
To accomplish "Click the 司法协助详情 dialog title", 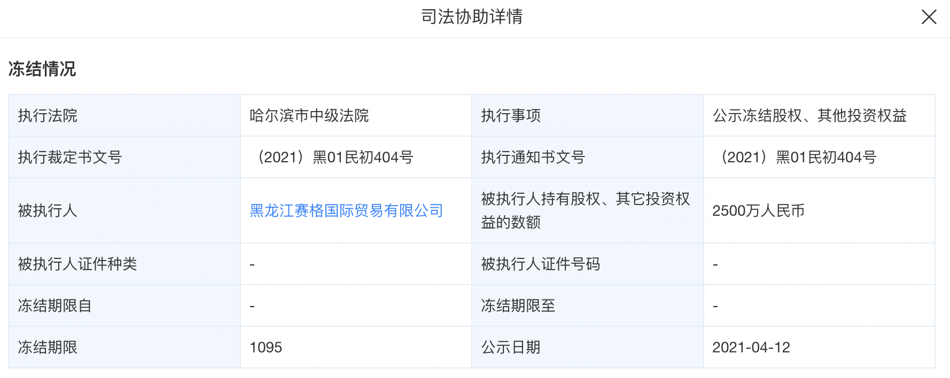I will 472,17.
